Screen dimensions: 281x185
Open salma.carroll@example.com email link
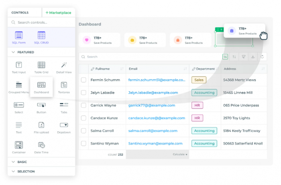click(153, 131)
